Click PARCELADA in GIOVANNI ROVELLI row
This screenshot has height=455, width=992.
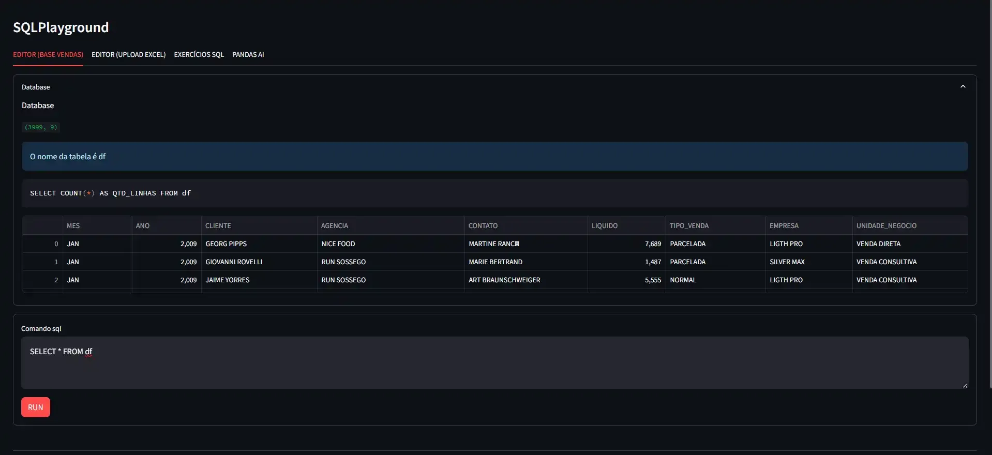[715, 262]
